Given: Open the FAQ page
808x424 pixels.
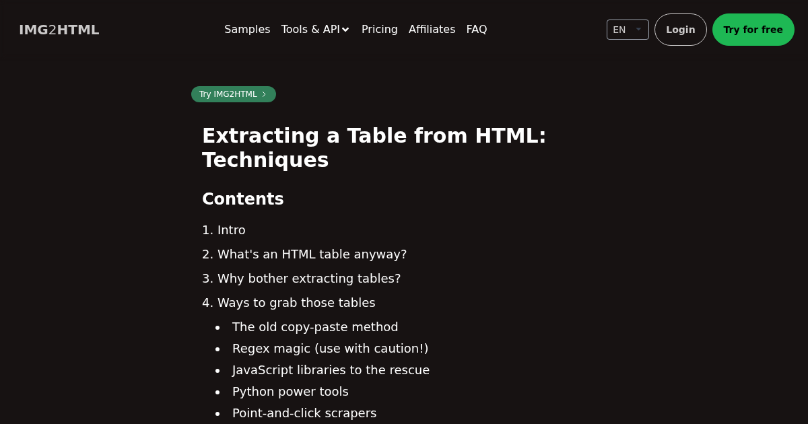Looking at the screenshot, I should pos(477,30).
